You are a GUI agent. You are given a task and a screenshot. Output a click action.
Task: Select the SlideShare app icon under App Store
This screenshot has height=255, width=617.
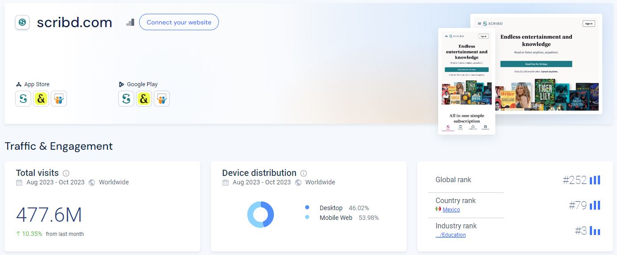coord(59,99)
